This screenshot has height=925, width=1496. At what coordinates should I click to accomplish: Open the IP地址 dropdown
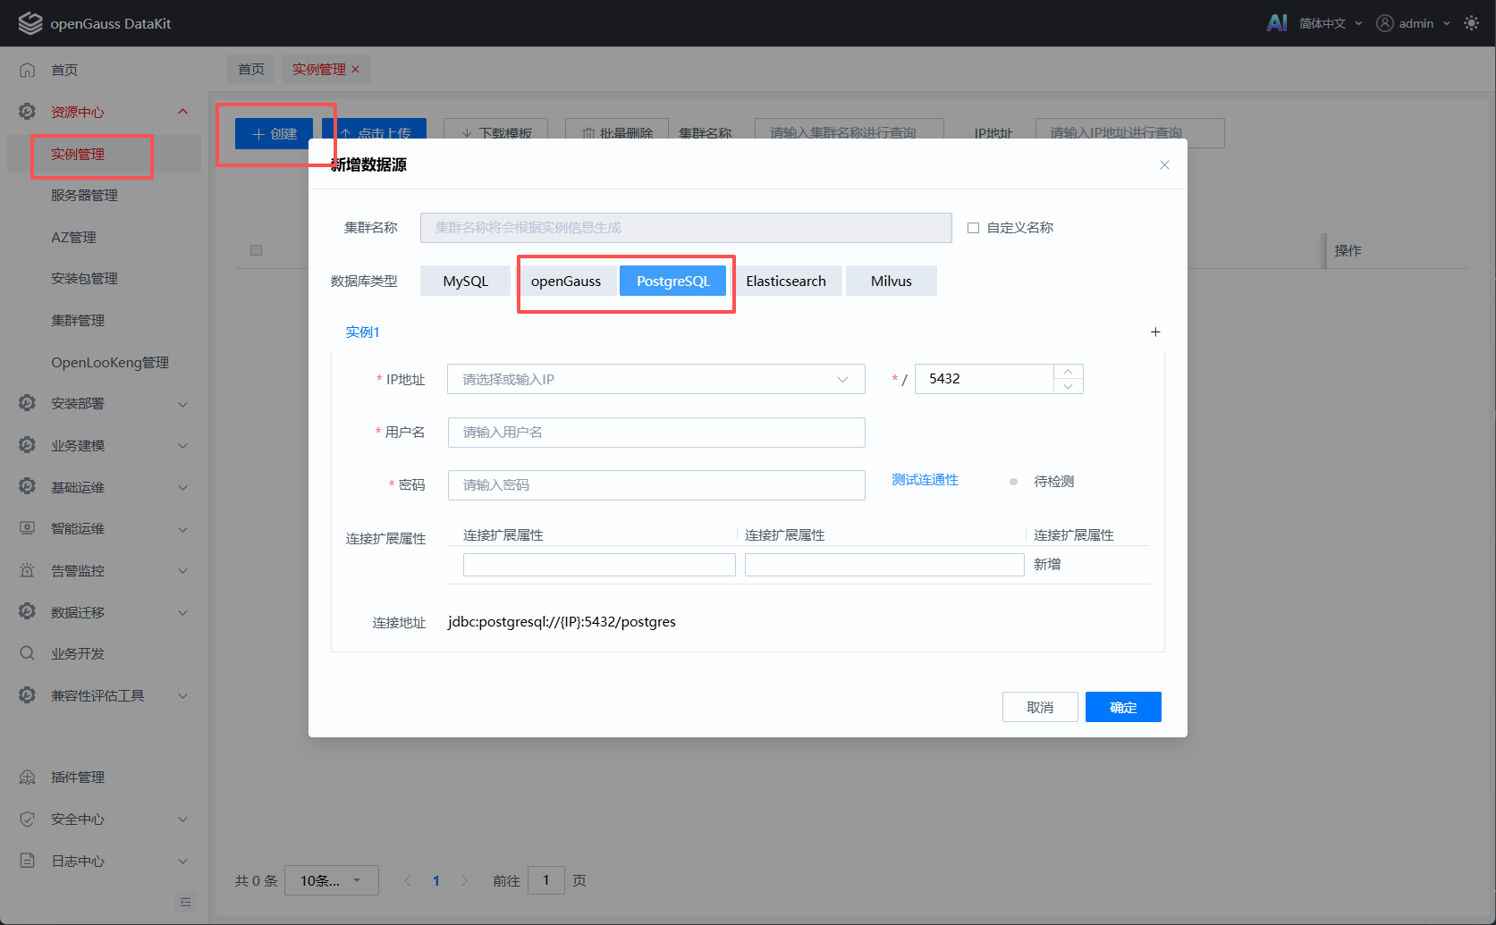coord(656,379)
